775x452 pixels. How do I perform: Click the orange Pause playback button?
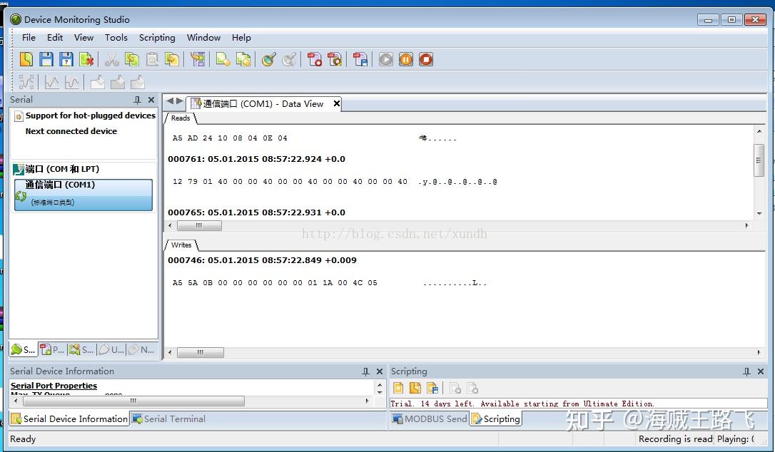coord(406,59)
